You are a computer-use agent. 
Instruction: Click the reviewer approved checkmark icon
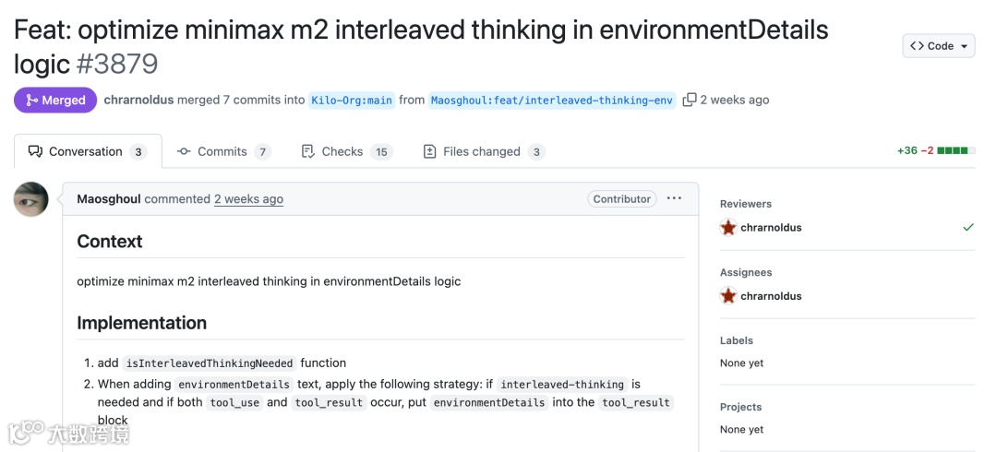[967, 227]
